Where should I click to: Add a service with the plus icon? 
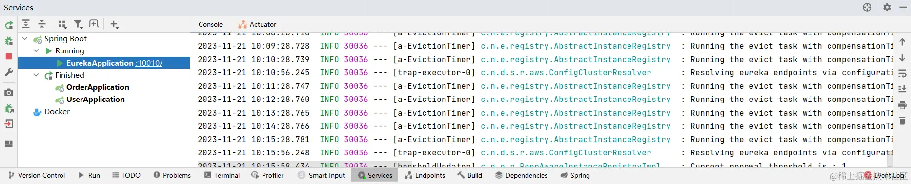click(114, 24)
